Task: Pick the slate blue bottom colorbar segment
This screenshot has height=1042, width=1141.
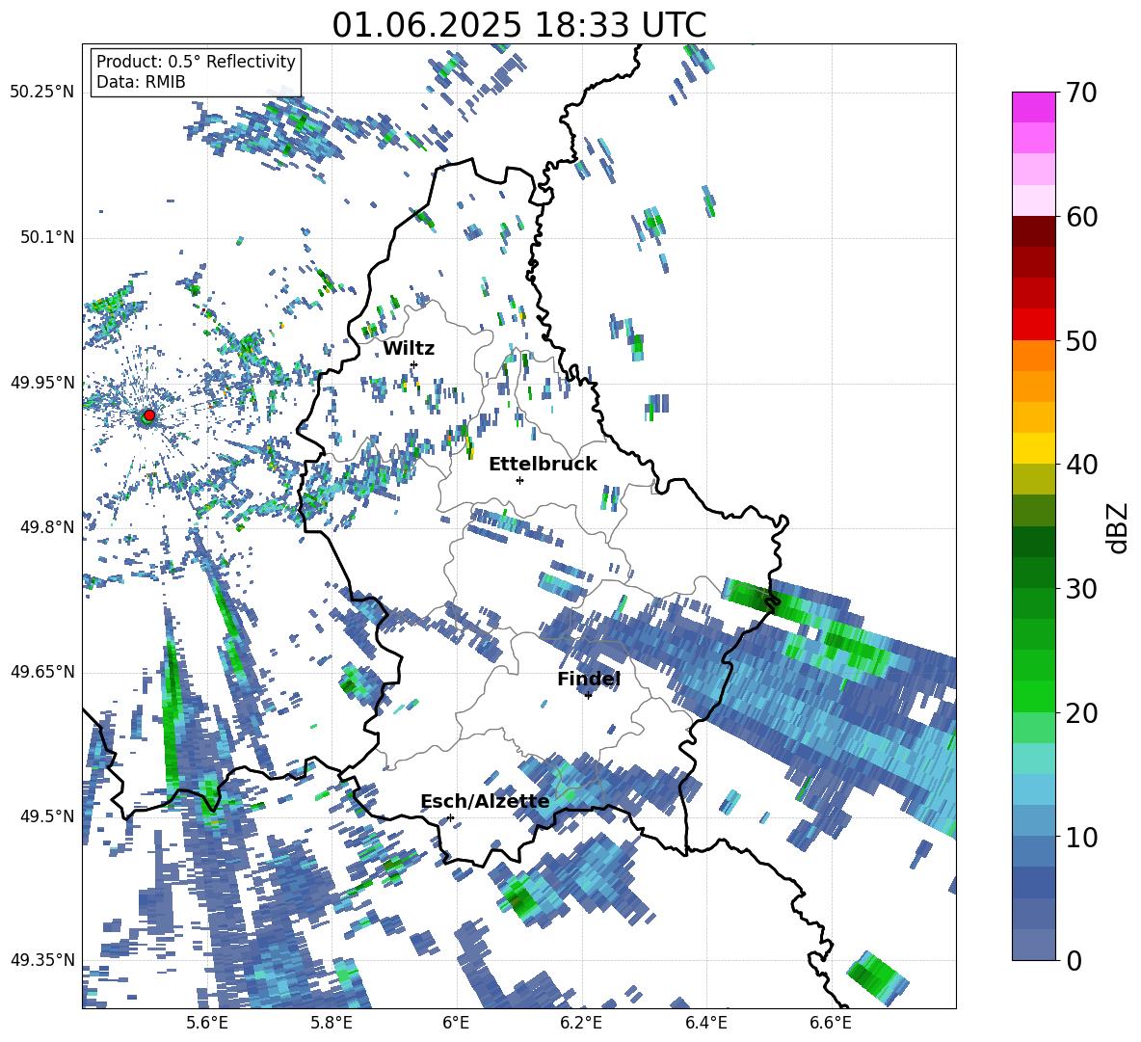Action: pyautogui.click(x=1033, y=945)
